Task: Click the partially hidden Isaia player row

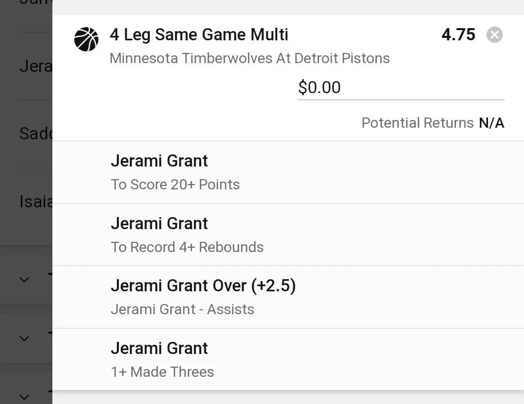Action: tap(35, 201)
